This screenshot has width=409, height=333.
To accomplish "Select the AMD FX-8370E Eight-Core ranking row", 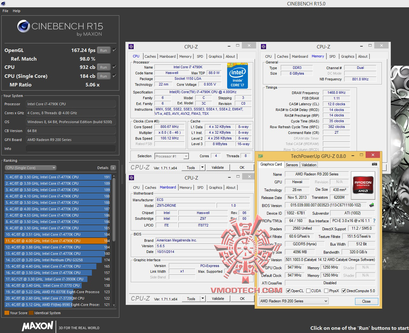I will [57, 292].
